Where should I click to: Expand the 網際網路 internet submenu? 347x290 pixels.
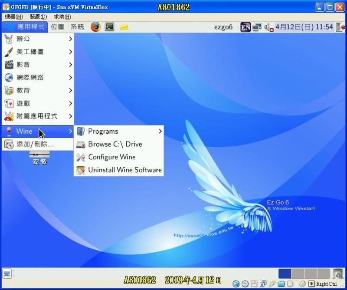[x=38, y=78]
